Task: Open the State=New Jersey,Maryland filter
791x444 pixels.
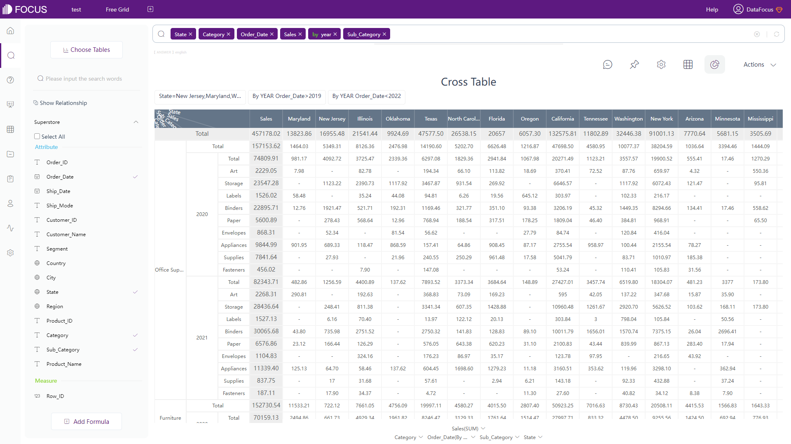Action: pos(200,96)
